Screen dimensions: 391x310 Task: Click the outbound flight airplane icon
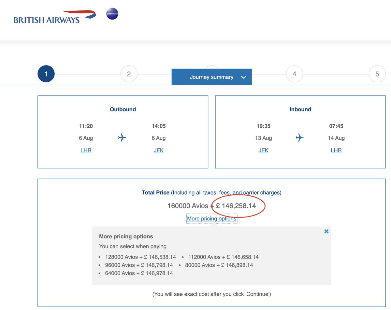coord(122,138)
